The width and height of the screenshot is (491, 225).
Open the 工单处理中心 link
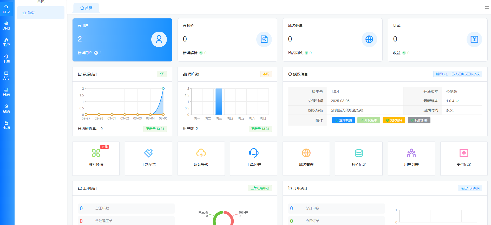[x=260, y=188]
